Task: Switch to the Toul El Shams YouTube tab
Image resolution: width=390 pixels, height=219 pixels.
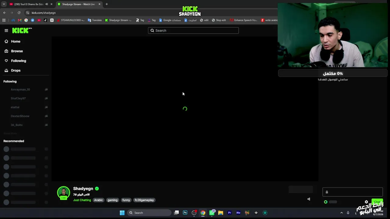Action: (x=28, y=4)
